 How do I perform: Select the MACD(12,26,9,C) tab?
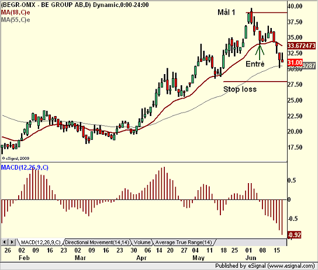pyautogui.click(x=40, y=242)
